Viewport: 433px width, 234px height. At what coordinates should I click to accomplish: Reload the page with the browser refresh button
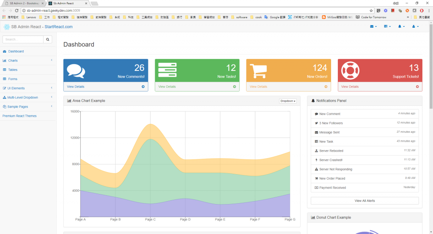[x=16, y=11]
